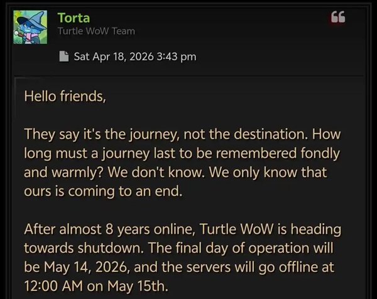Click the word "shutdown" in the post
The height and width of the screenshot is (299, 377).
pos(111,248)
